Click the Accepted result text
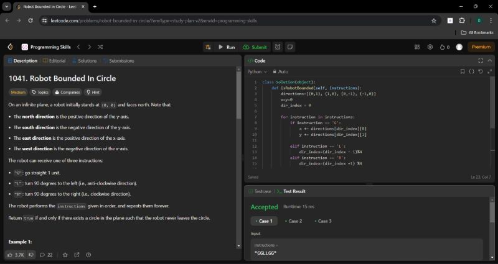498x264 pixels. 264,207
